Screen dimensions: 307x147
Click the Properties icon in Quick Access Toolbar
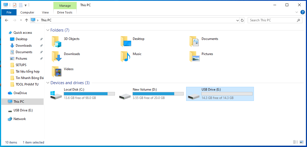pyautogui.click(x=15, y=5)
